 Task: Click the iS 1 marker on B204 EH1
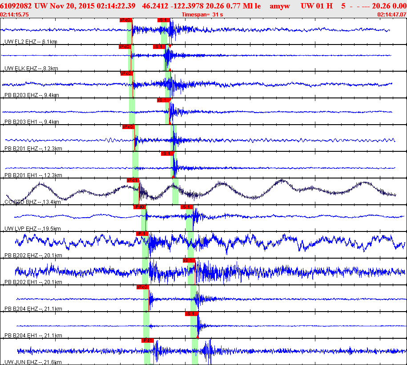point(192,314)
